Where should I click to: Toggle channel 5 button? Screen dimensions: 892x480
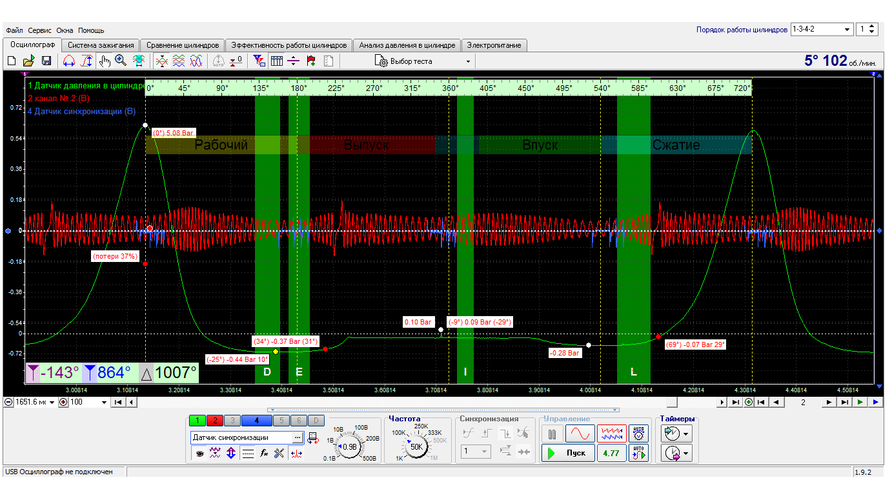[281, 421]
